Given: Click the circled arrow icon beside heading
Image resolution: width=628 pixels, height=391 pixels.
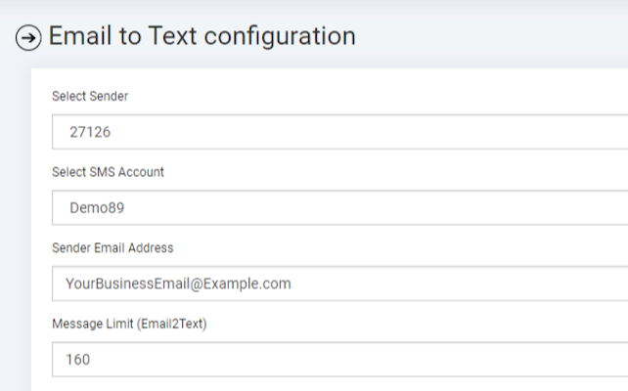Looking at the screenshot, I should (x=29, y=38).
